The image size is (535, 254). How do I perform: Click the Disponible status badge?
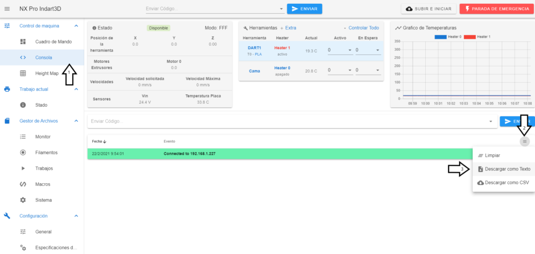pyautogui.click(x=158, y=28)
